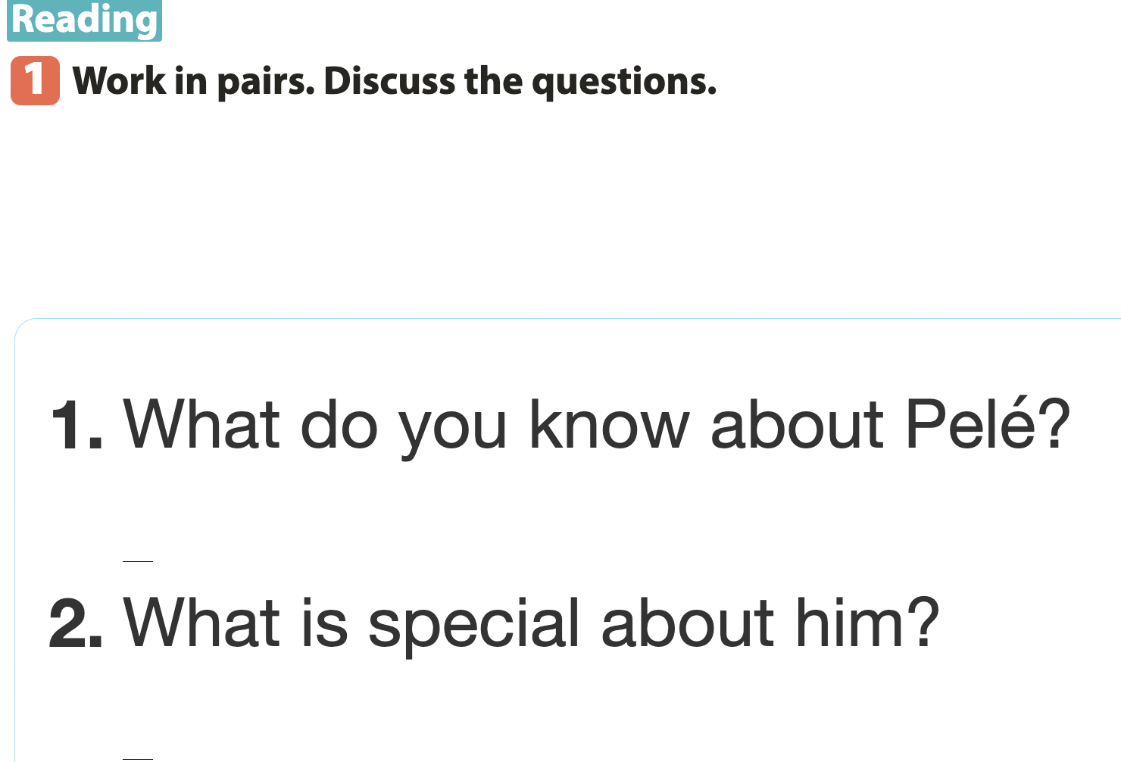Place cursor on answer blank under question 1
This screenshot has height=762, width=1121.
pyautogui.click(x=138, y=561)
